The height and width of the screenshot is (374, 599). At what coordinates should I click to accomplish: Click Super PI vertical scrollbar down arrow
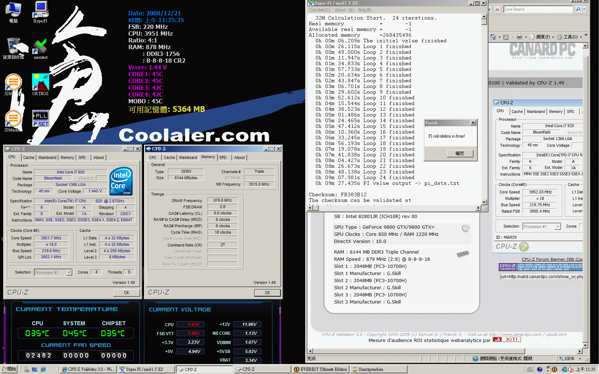484,202
